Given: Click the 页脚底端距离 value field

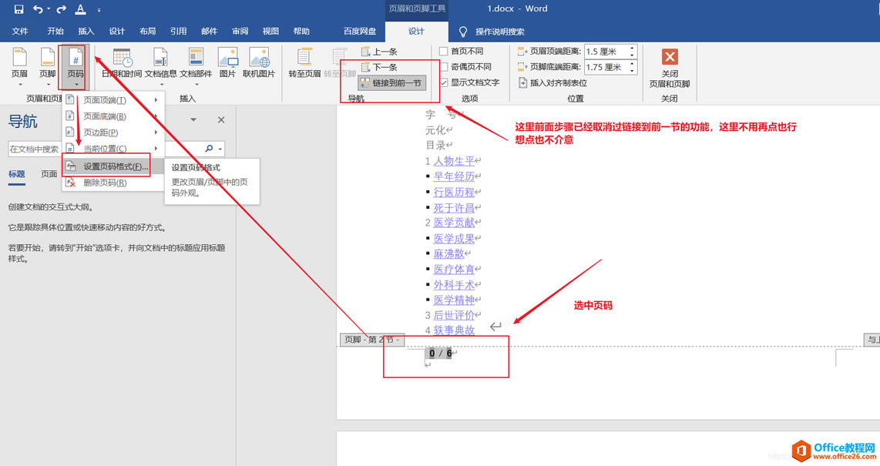Looking at the screenshot, I should (606, 67).
